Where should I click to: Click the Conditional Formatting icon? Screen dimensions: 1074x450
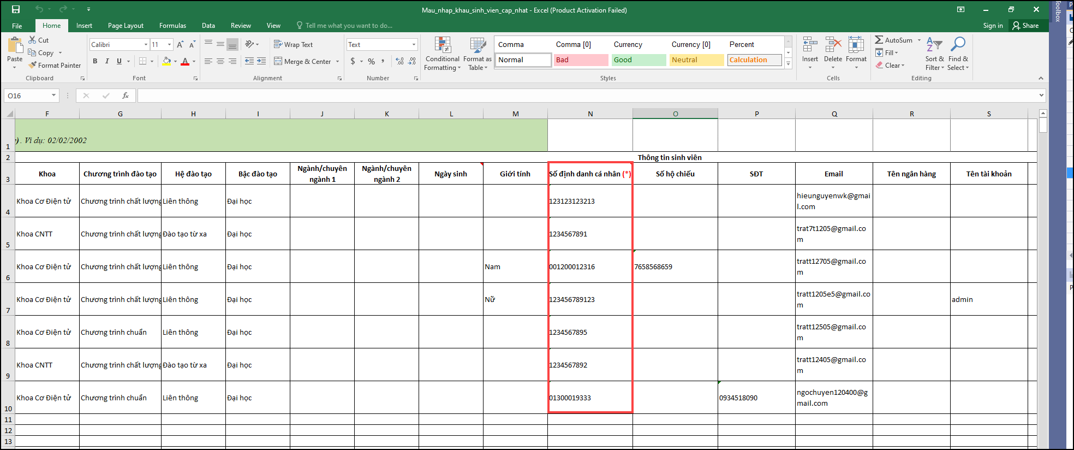point(442,54)
